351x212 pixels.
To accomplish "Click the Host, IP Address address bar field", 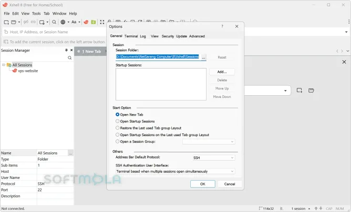I will (x=173, y=32).
